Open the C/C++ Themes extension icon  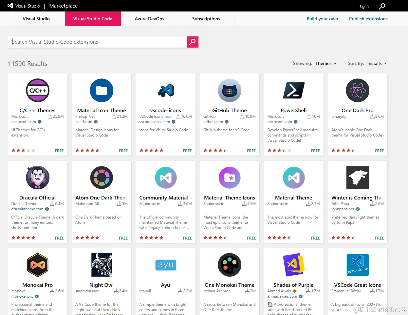(x=38, y=90)
